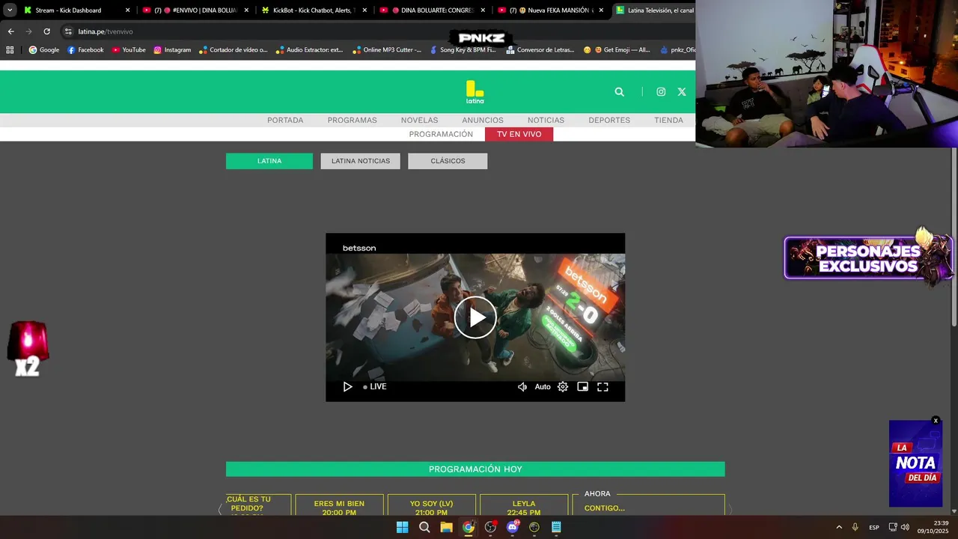
Task: Open the Cortador de vídeo bookmark
Action: click(233, 50)
